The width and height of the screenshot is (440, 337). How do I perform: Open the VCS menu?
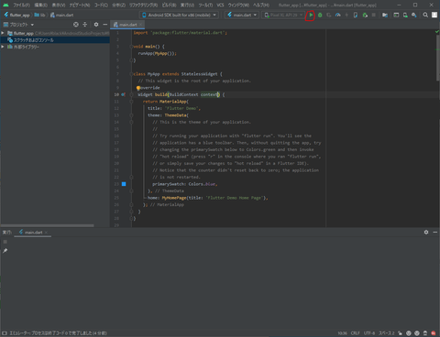220,5
